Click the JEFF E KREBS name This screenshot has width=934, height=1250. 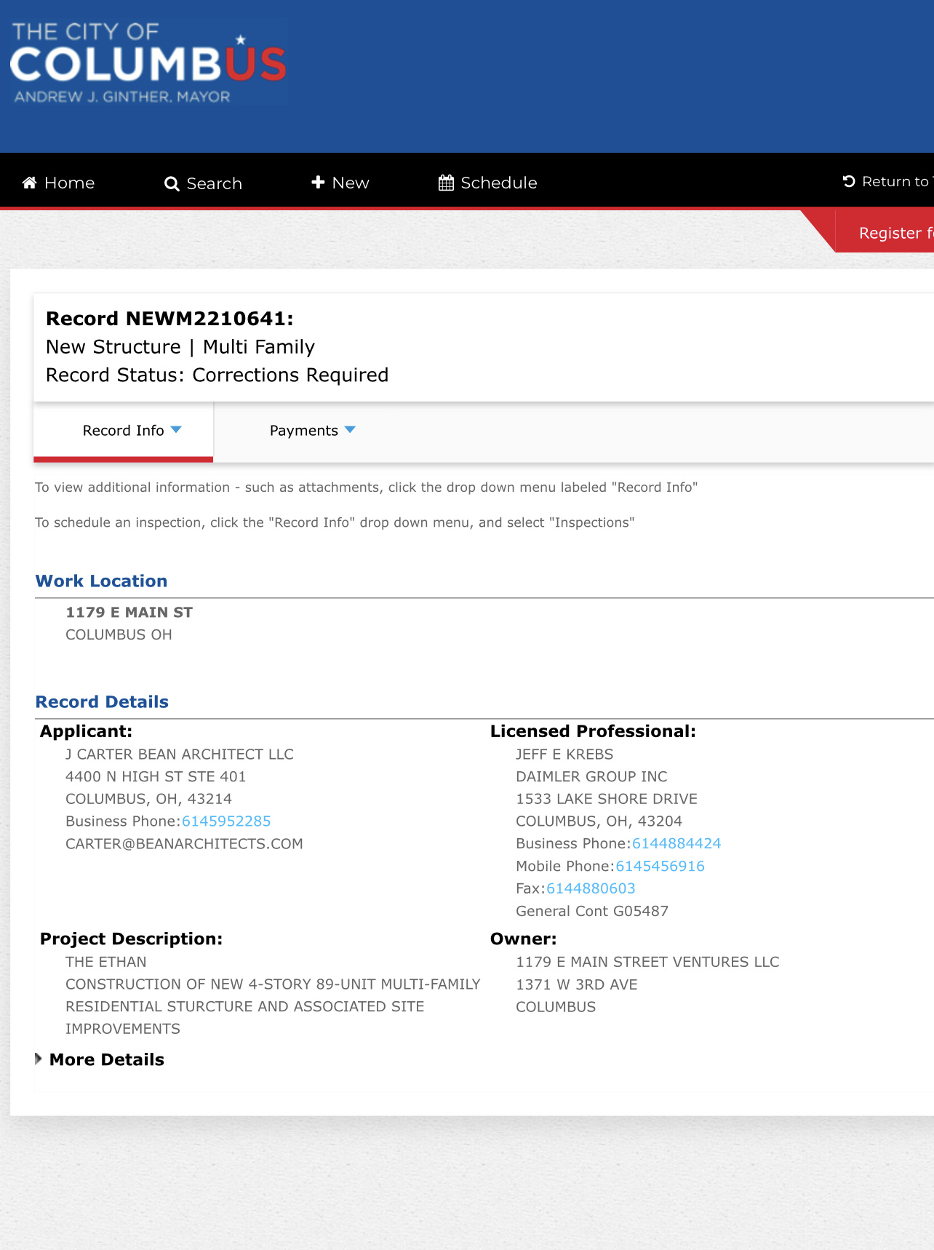coord(564,754)
